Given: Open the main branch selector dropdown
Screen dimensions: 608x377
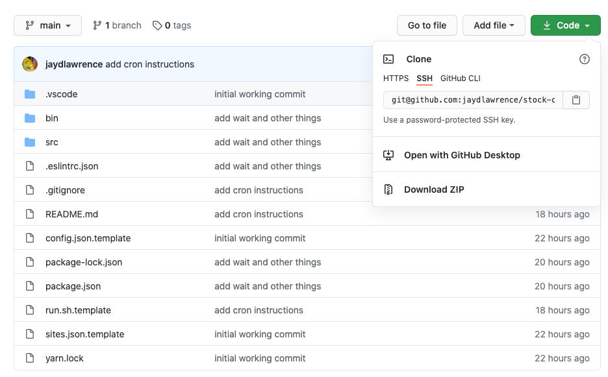Looking at the screenshot, I should (x=47, y=25).
